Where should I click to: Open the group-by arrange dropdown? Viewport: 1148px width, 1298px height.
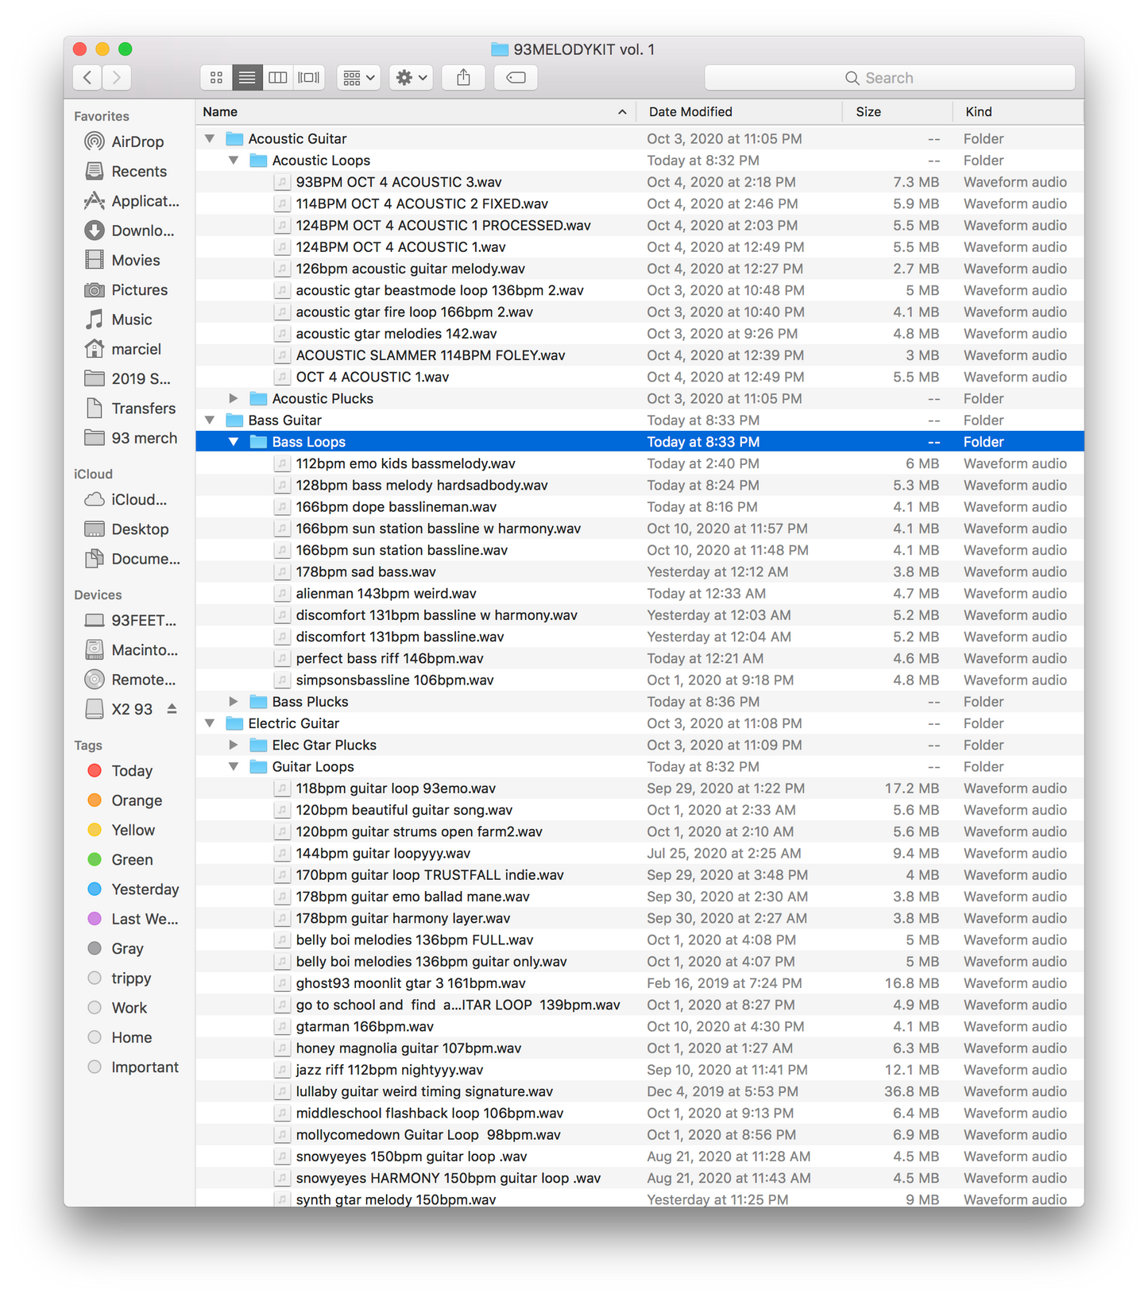358,78
